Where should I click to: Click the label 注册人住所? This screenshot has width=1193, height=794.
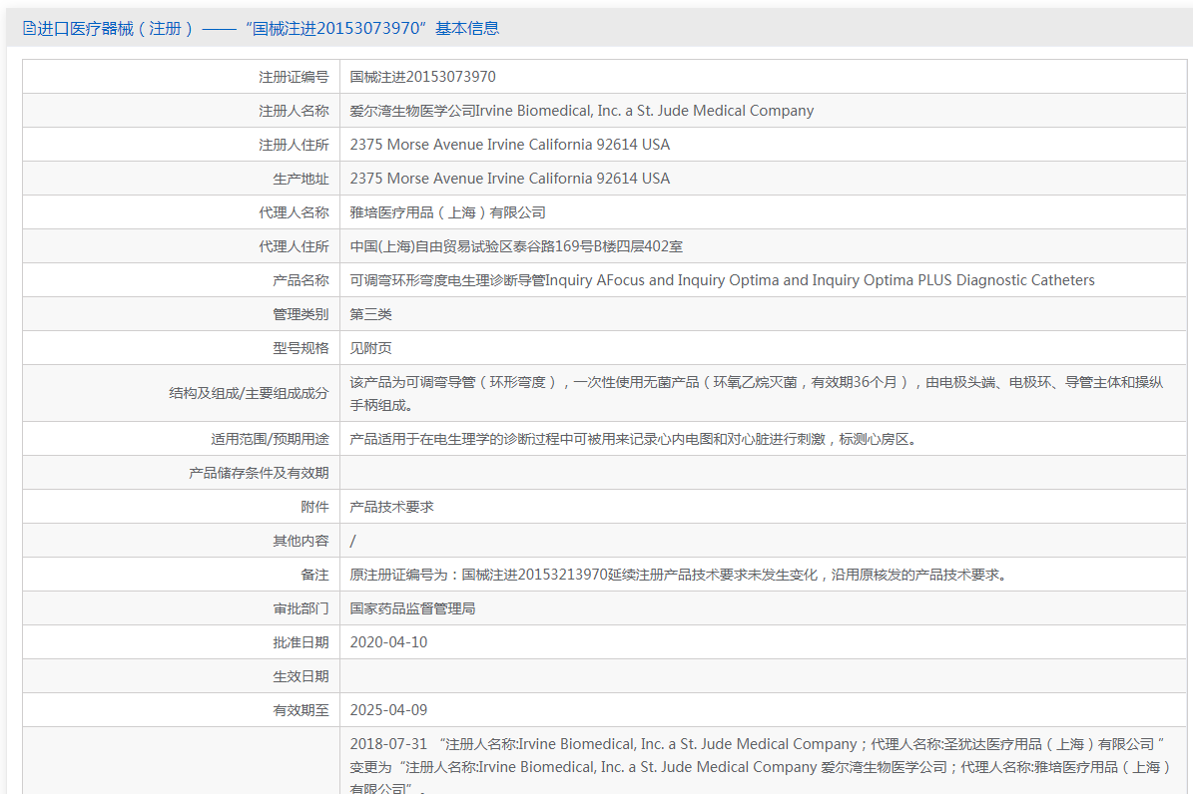[294, 145]
